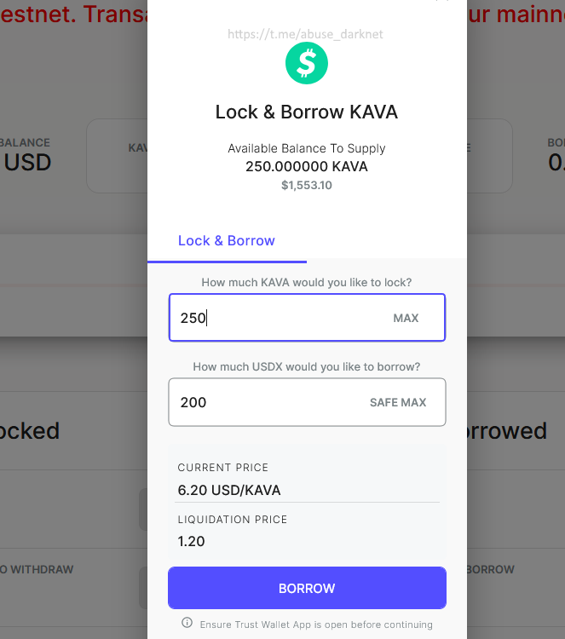This screenshot has height=639, width=565.
Task: Click the How much KAVA lock question
Action: 307,282
